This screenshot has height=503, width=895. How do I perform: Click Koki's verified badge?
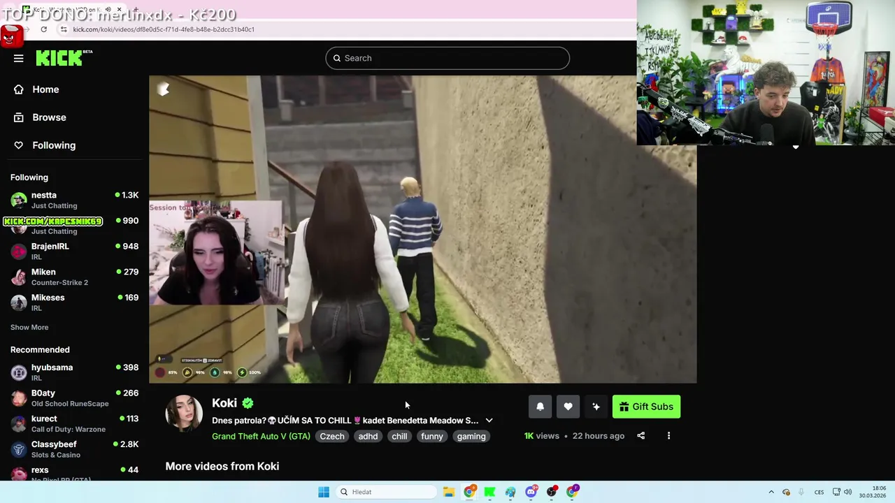pos(248,403)
